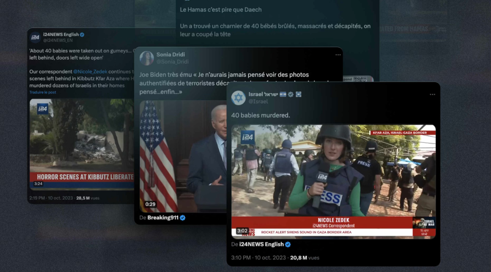Image resolution: width=491 pixels, height=272 pixels.
Task: Click the verified badge after De i24NEWS English
Action: 288,244
